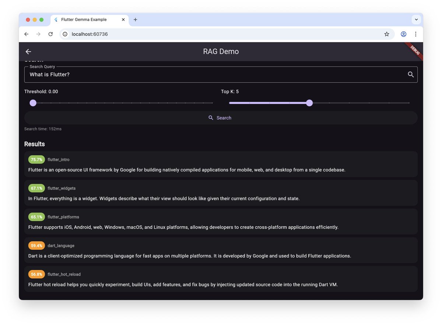Screen dimensions: 442x325
Task: Select the 56.8% badge on flutter_hot_reload
Action: tap(36, 274)
